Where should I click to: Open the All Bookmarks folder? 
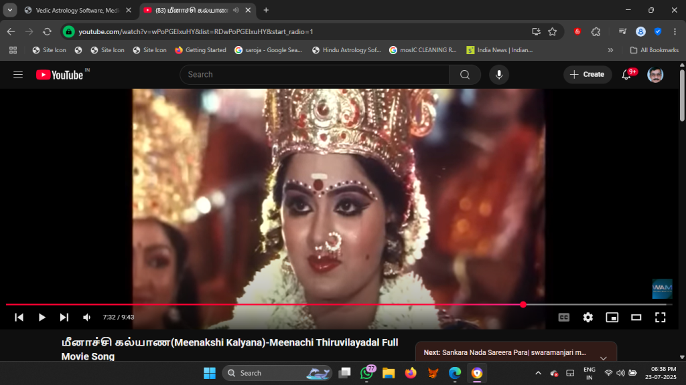pyautogui.click(x=654, y=50)
